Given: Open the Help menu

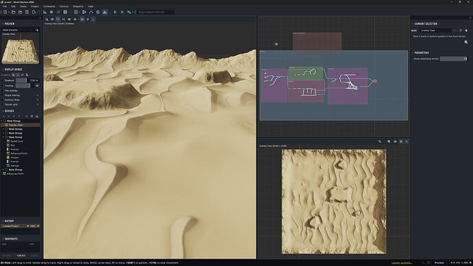Looking at the screenshot, I should (x=90, y=6).
